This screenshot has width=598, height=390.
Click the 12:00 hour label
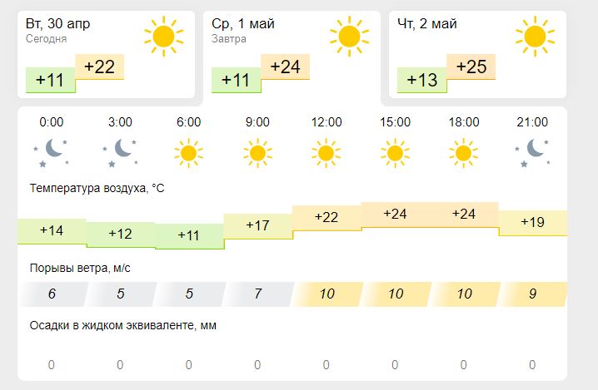coord(326,122)
